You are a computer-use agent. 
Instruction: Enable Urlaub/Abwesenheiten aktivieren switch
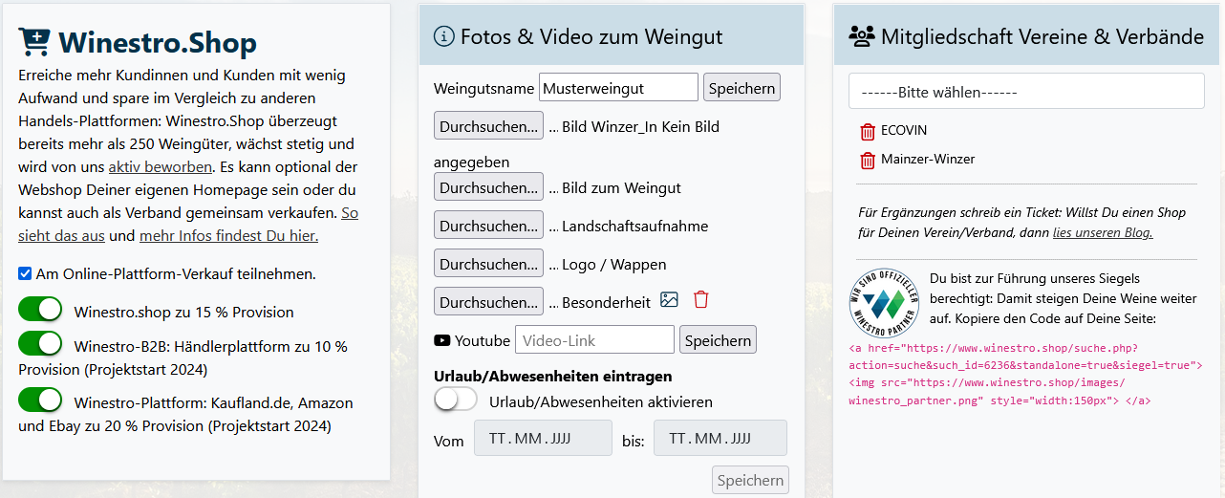[456, 401]
